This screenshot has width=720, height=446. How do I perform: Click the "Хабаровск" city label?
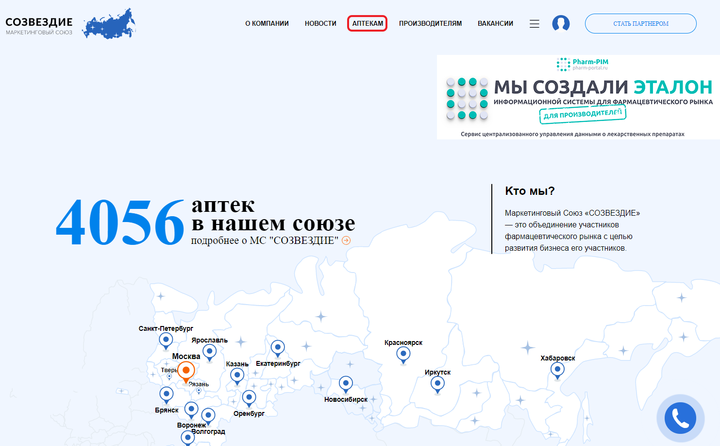point(557,358)
